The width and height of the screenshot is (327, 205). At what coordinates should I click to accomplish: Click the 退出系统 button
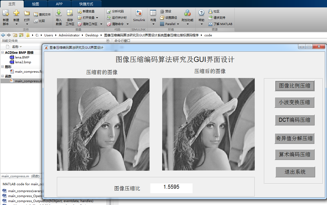click(x=295, y=172)
